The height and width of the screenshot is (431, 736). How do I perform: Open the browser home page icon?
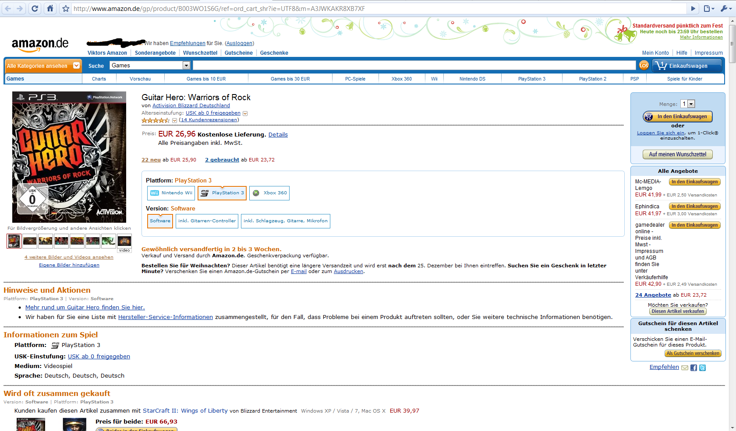pos(50,8)
